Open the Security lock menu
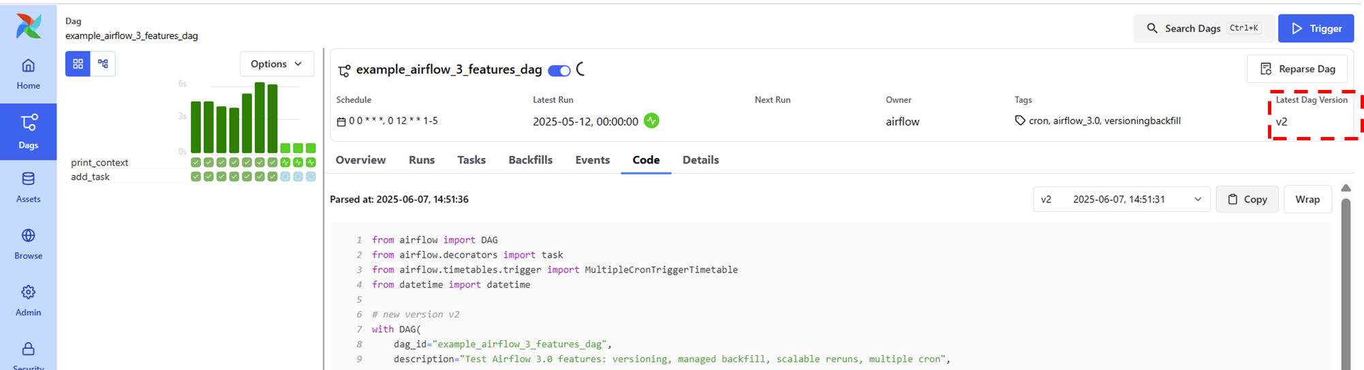The width and height of the screenshot is (1364, 370). 28,354
